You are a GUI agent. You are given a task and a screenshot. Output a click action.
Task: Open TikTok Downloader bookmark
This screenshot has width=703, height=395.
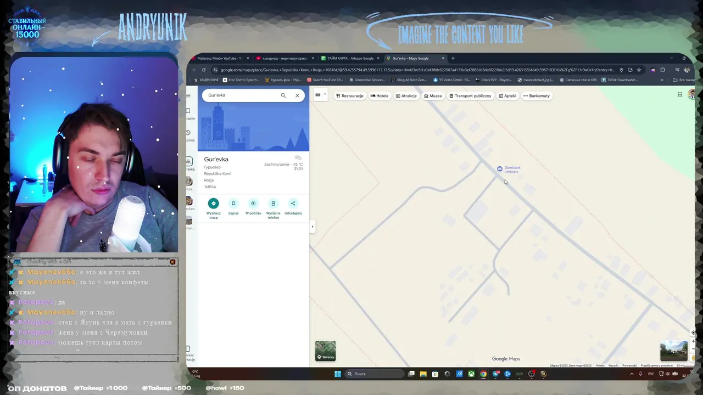(x=620, y=80)
